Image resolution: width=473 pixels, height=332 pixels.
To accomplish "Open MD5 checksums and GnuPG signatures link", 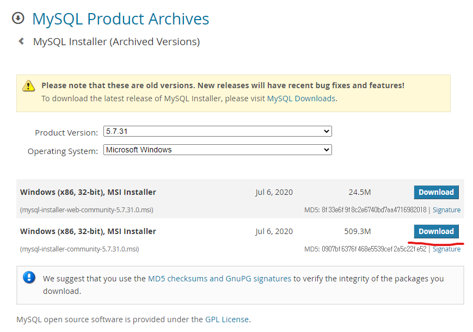I will [219, 279].
